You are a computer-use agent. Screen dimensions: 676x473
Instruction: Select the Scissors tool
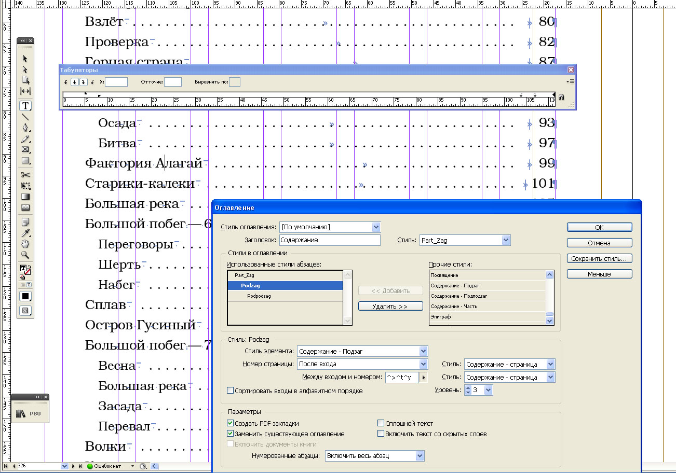25,175
